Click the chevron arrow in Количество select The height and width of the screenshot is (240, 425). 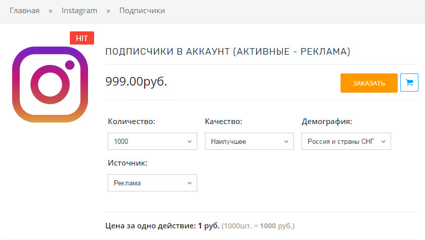click(x=189, y=142)
